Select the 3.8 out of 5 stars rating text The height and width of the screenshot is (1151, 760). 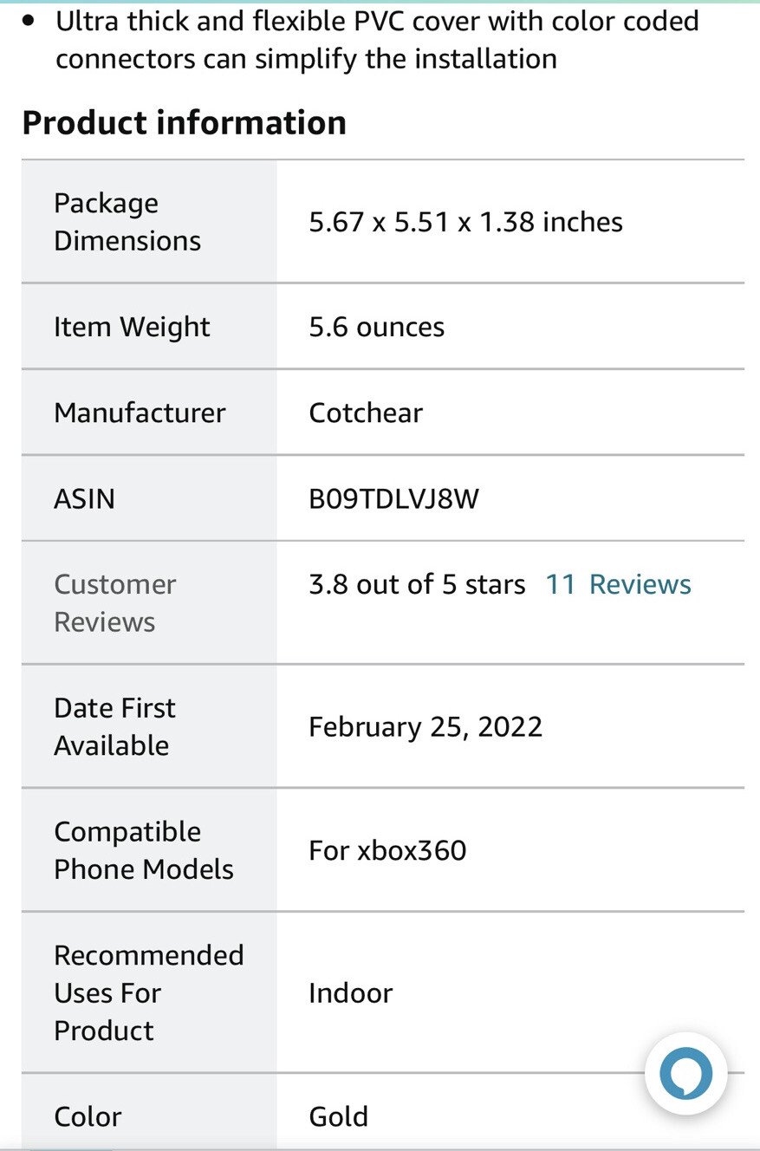click(x=417, y=584)
